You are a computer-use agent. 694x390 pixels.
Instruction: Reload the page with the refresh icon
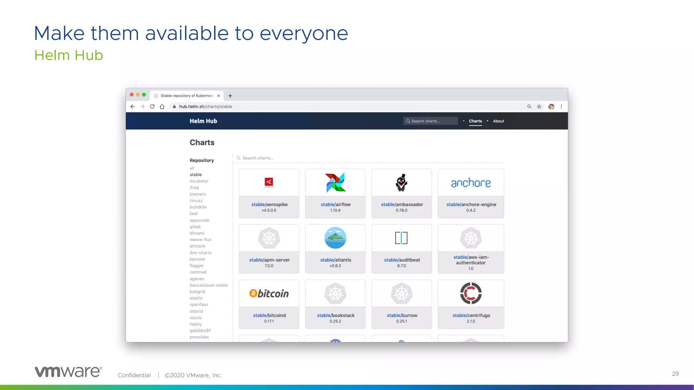point(152,107)
